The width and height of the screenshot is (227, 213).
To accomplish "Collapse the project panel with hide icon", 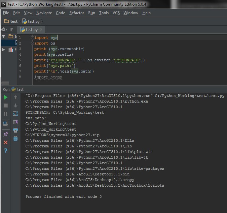I will [x=13, y=29].
